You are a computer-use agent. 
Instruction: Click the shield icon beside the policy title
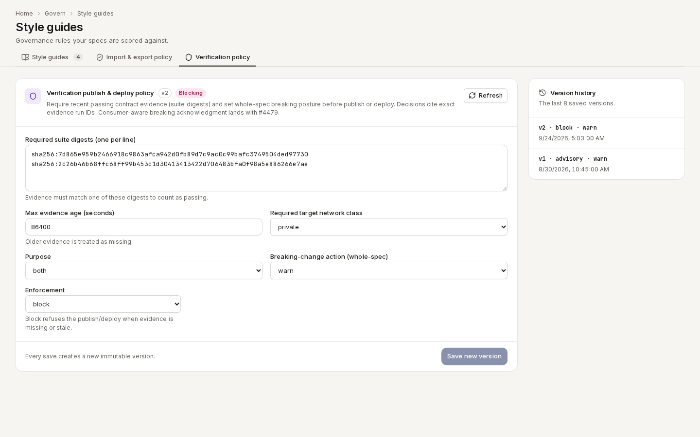[x=33, y=96]
